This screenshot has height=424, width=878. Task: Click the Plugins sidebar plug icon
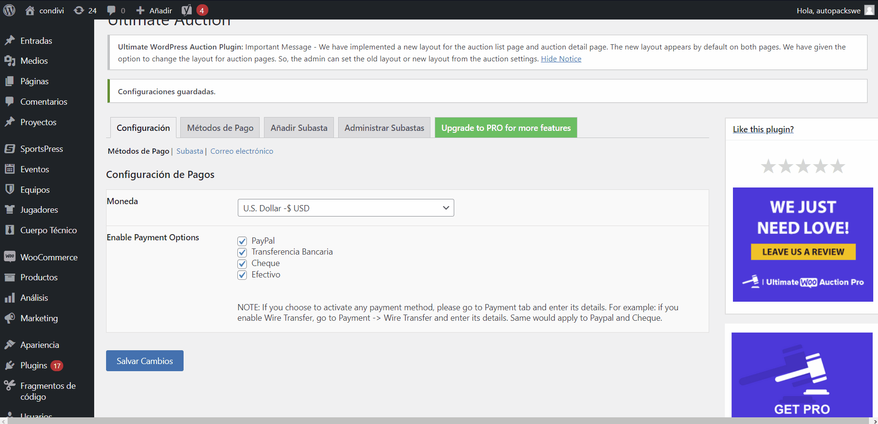10,365
